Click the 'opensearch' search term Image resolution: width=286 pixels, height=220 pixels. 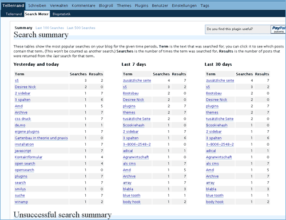point(25,170)
